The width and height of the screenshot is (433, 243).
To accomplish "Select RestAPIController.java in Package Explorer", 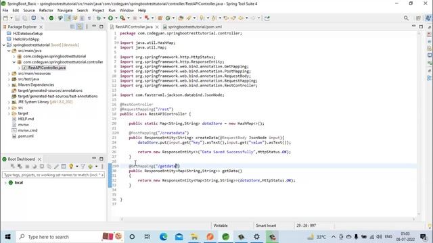I will pyautogui.click(x=47, y=67).
